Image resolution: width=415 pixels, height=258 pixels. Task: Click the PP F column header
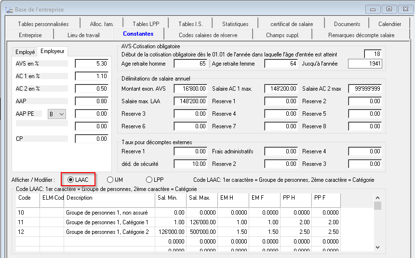click(x=326, y=200)
